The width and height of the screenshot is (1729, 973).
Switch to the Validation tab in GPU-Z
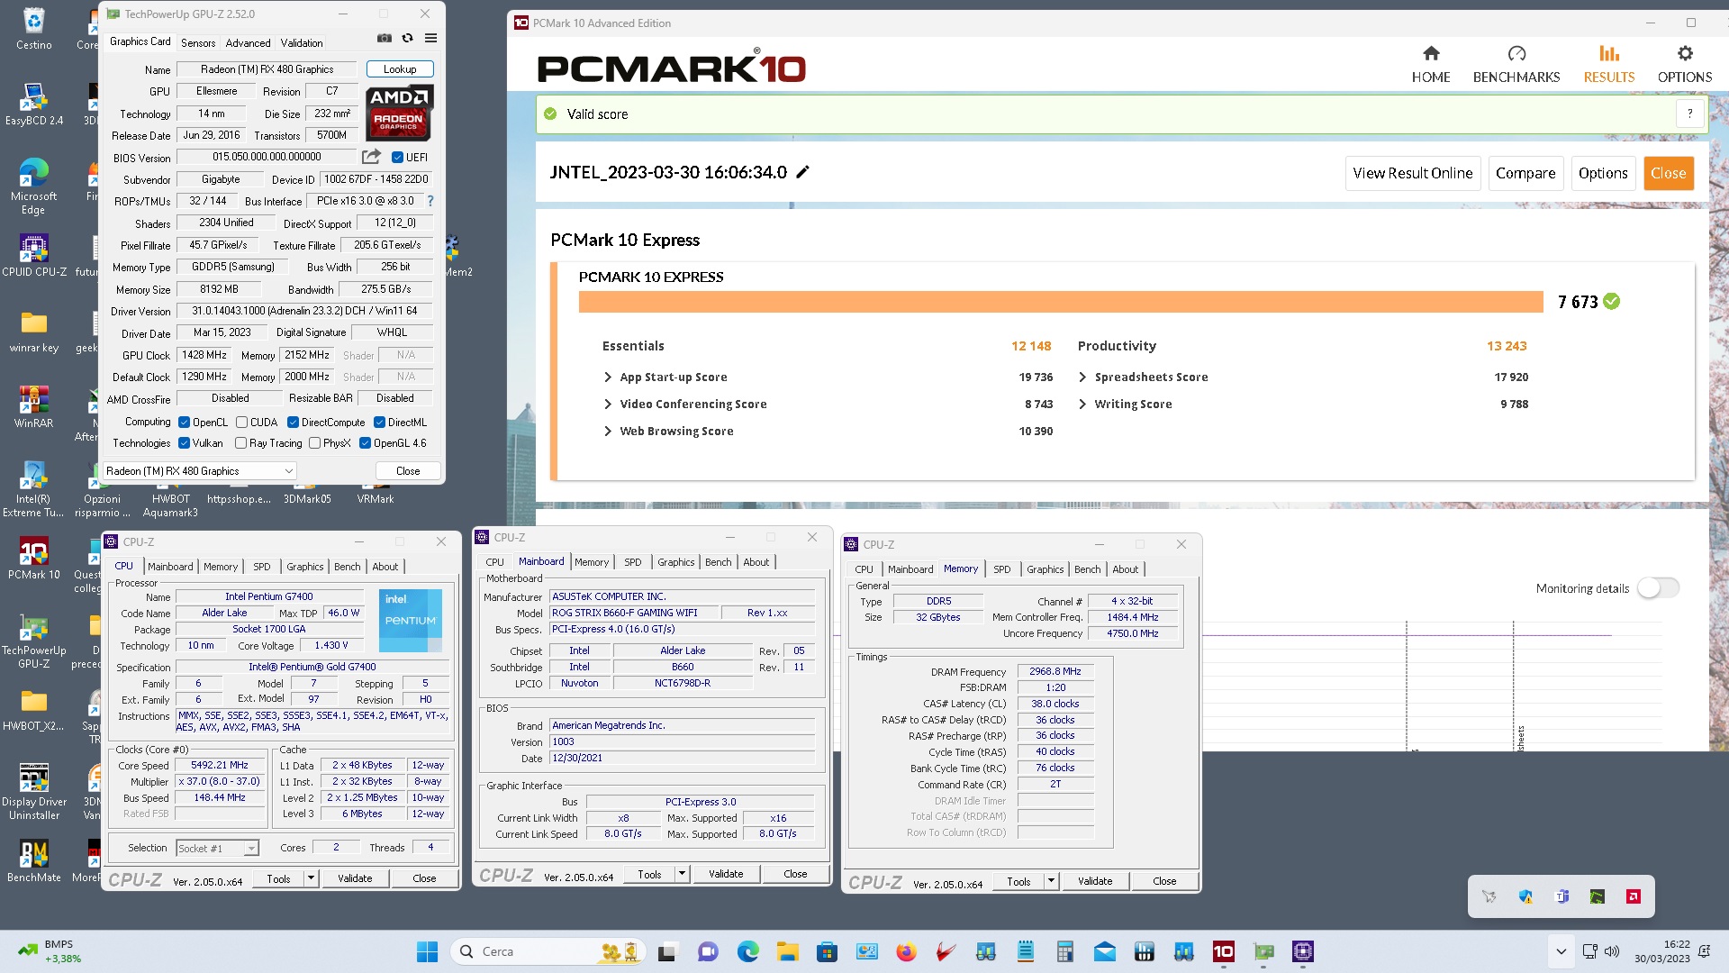tap(301, 42)
